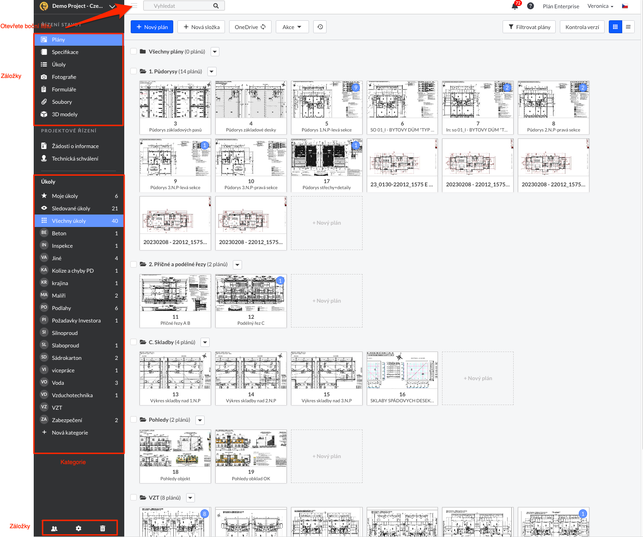Open the version history clock icon

(x=320, y=27)
